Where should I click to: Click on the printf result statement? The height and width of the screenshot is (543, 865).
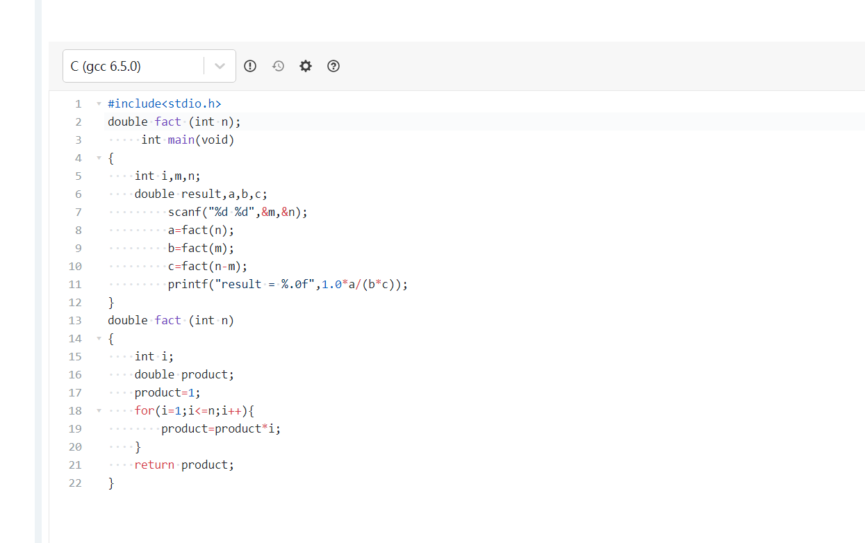287,285
